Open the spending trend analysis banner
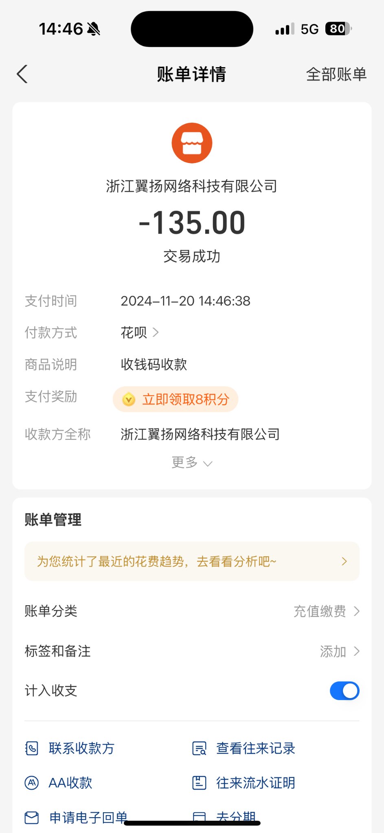The height and width of the screenshot is (833, 384). pyautogui.click(x=192, y=562)
